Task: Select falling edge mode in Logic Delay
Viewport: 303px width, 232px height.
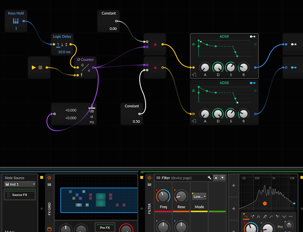Action: point(62,45)
